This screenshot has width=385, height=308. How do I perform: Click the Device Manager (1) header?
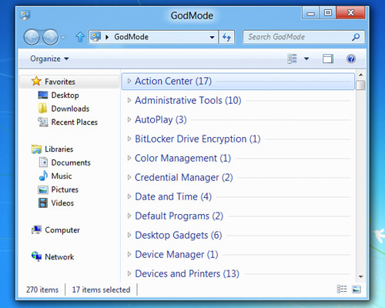pos(176,255)
